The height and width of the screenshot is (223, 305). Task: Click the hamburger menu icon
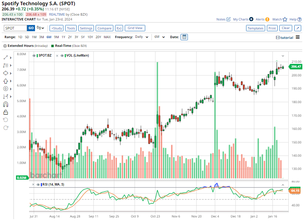[x=298, y=37]
